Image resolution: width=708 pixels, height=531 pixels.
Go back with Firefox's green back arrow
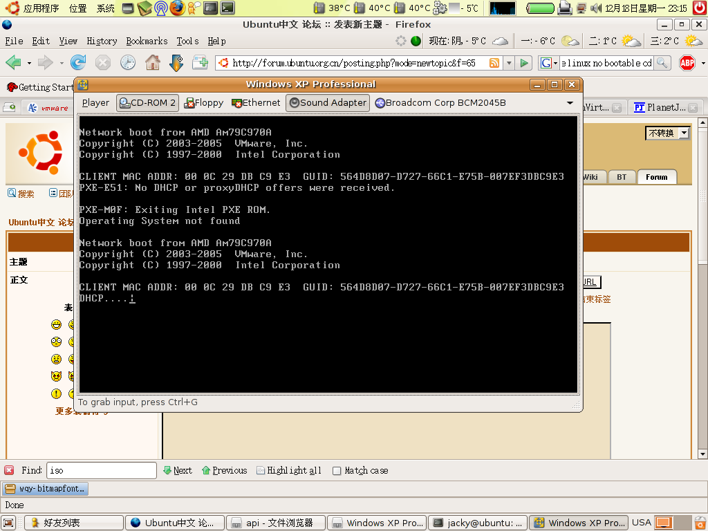coord(13,62)
